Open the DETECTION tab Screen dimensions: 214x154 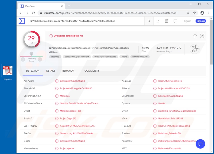pos(33,71)
